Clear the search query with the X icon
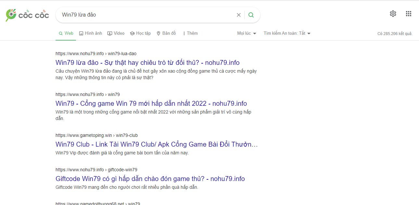The height and width of the screenshot is (205, 419). (x=239, y=15)
